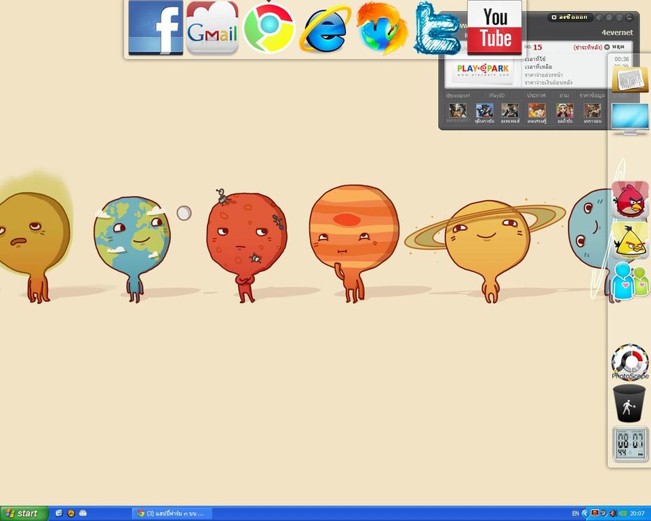
Task: Open the documents folder in the sidebar dock
Action: click(630, 79)
